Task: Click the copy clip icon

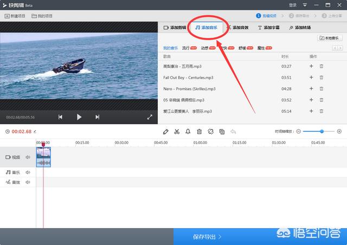Action: (222, 132)
